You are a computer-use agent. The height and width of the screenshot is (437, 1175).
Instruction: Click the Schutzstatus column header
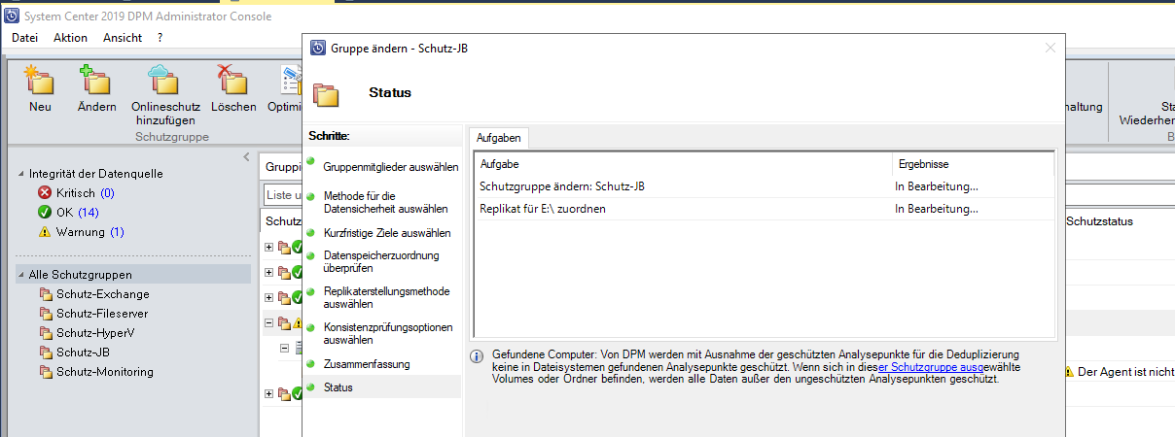[1100, 221]
